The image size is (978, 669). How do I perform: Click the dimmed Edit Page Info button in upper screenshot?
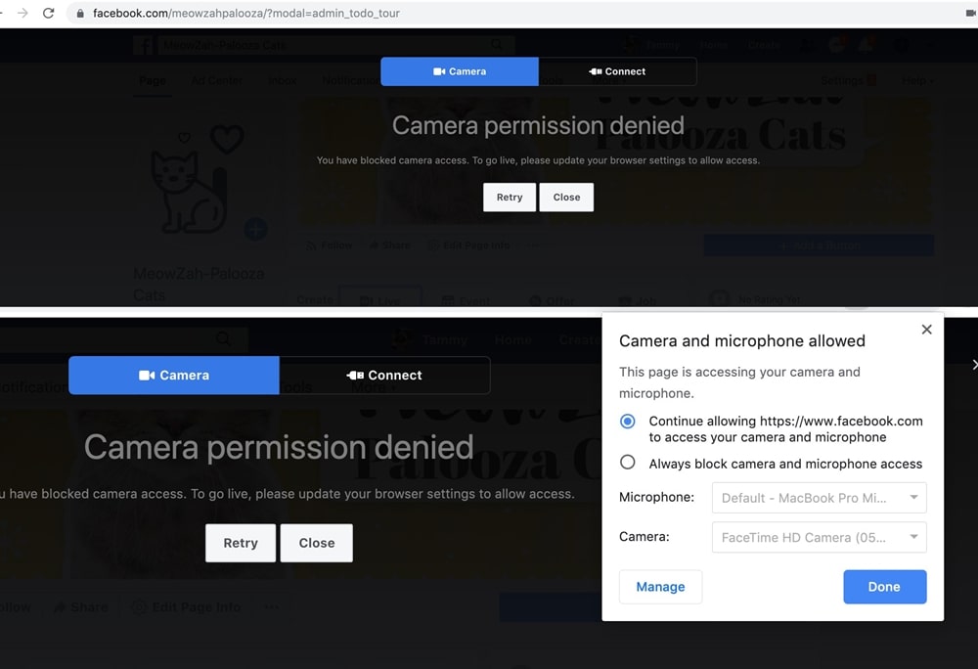coord(469,245)
